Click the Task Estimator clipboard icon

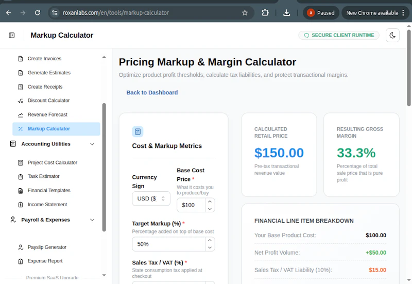pyautogui.click(x=21, y=176)
